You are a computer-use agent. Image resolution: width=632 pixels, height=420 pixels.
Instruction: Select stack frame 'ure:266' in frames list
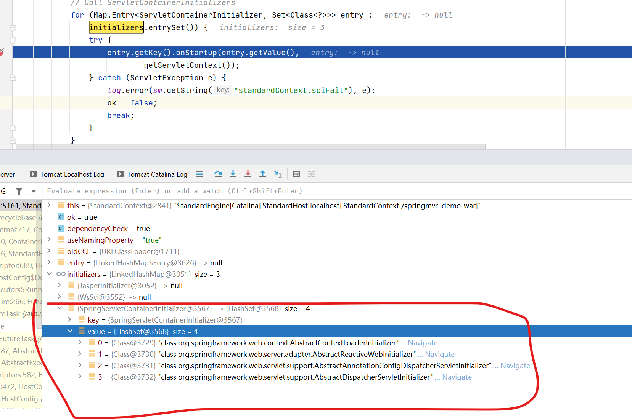point(21,302)
